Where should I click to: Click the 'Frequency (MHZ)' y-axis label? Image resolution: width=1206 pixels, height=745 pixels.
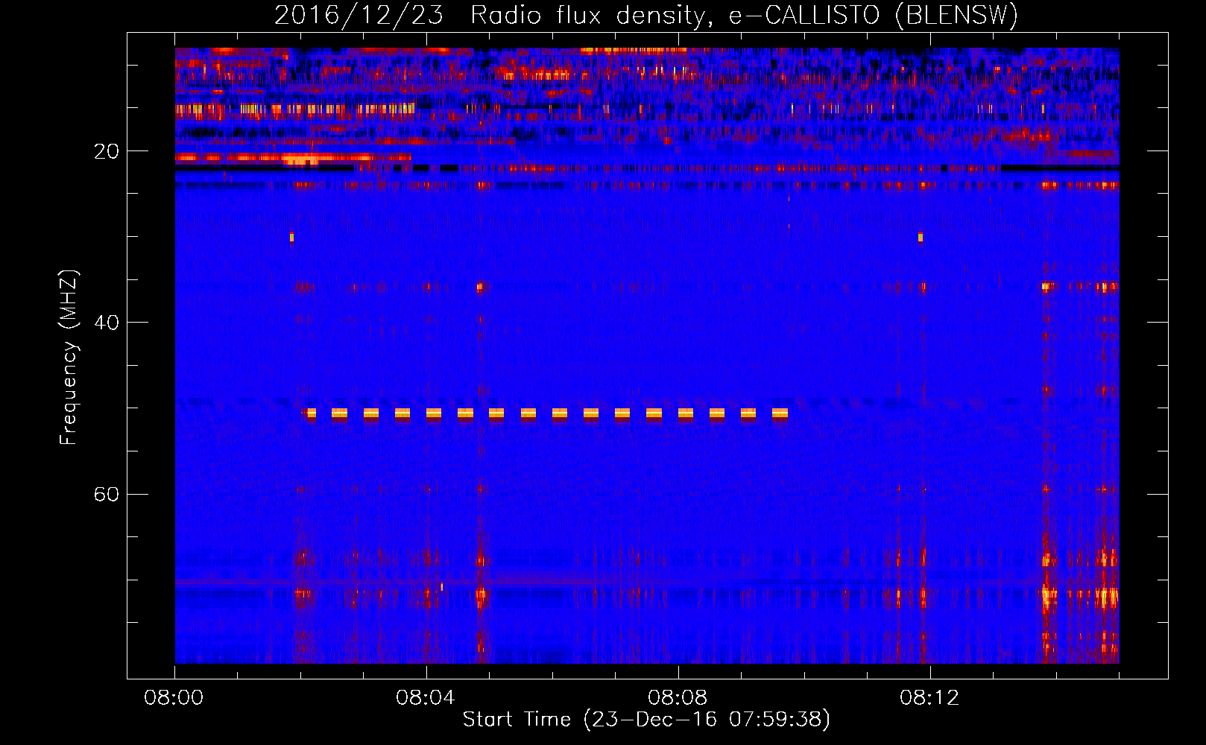tap(69, 357)
